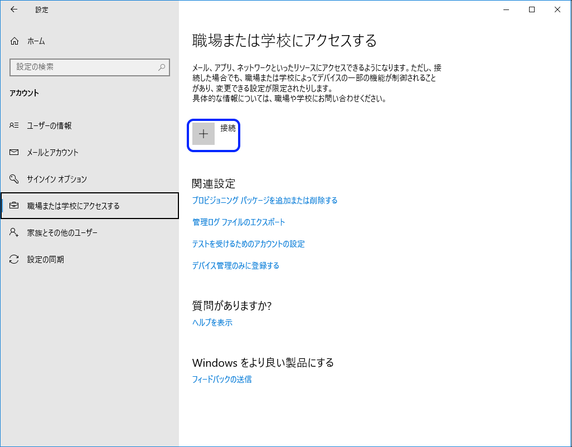The width and height of the screenshot is (572, 447).
Task: Click フィードバックの送信 link
Action: (x=222, y=380)
